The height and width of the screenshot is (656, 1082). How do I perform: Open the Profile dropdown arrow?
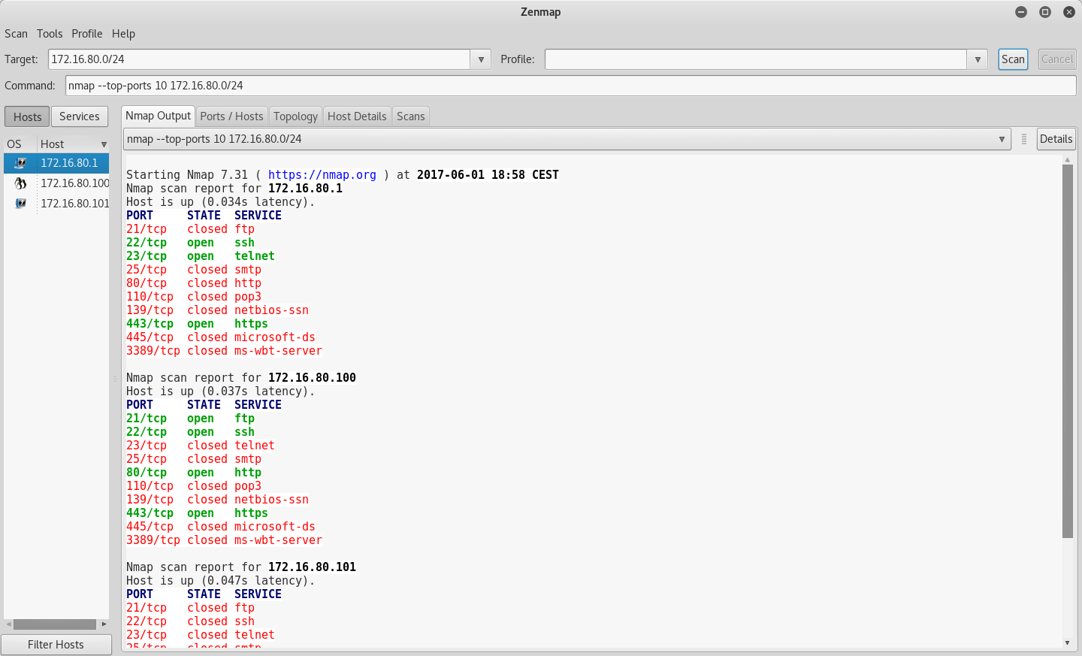[x=978, y=59]
